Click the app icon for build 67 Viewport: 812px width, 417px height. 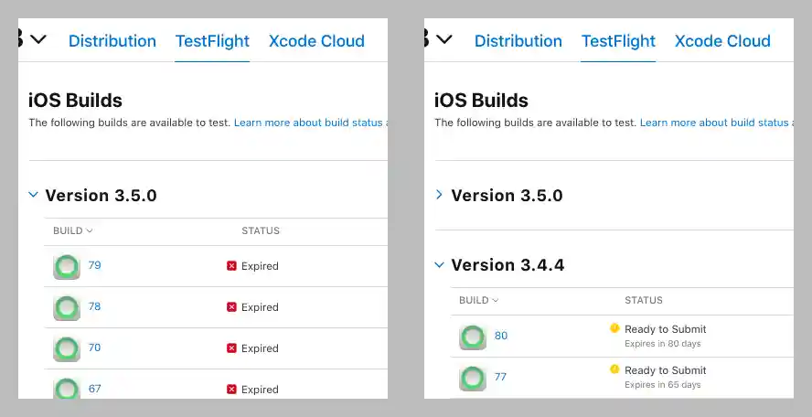coord(67,388)
